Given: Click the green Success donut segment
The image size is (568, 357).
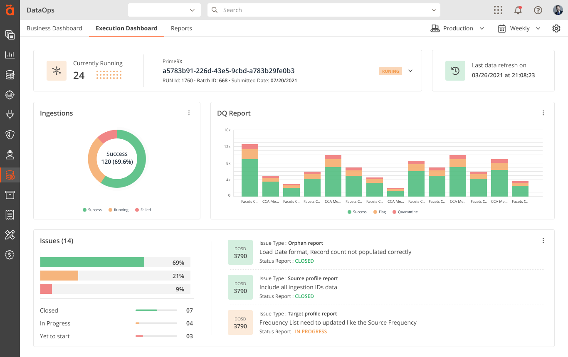Looking at the screenshot, I should 141,162.
